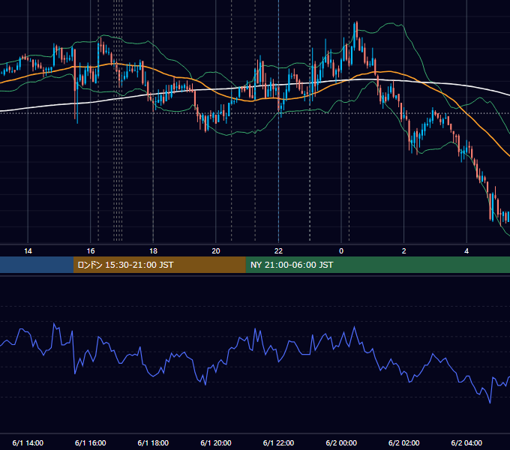Click the hour label 20 on time axis
This screenshot has height=450, width=510.
(216, 251)
